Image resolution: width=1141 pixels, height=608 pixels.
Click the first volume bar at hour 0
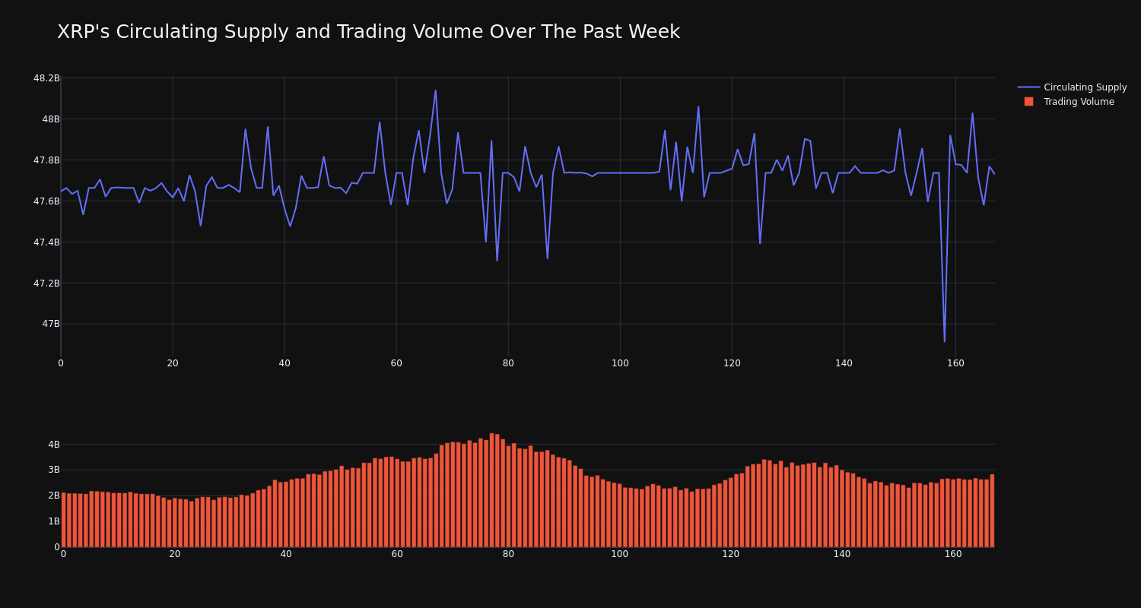63,520
